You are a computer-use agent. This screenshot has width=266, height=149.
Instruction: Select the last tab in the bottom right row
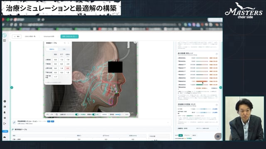pos(194,135)
